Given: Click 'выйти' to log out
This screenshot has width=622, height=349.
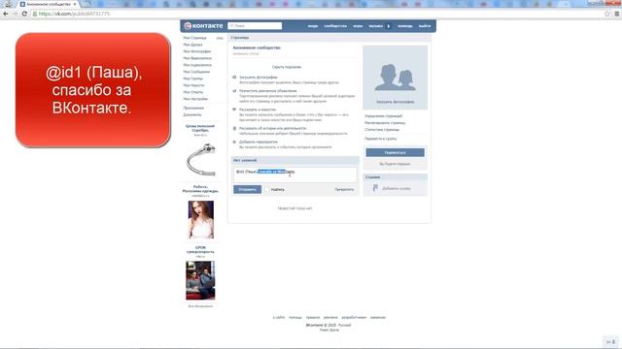Looking at the screenshot, I should pyautogui.click(x=425, y=26).
